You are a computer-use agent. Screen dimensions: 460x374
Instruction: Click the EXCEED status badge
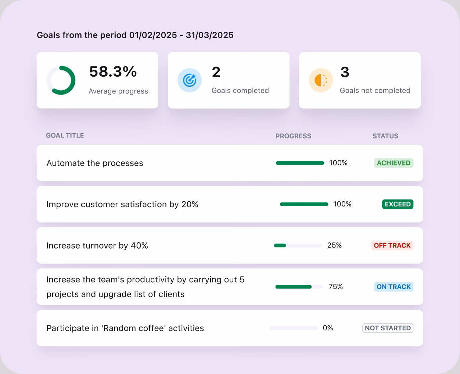[x=398, y=204]
